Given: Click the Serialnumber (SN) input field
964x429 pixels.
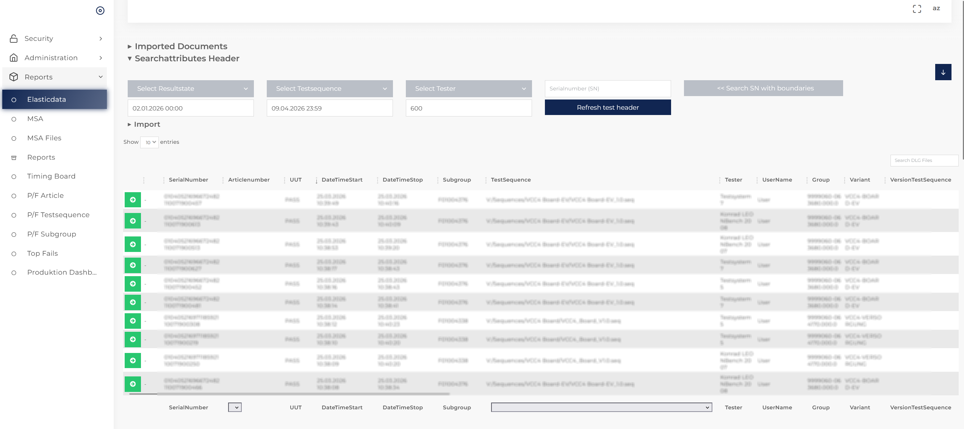Looking at the screenshot, I should pyautogui.click(x=607, y=89).
